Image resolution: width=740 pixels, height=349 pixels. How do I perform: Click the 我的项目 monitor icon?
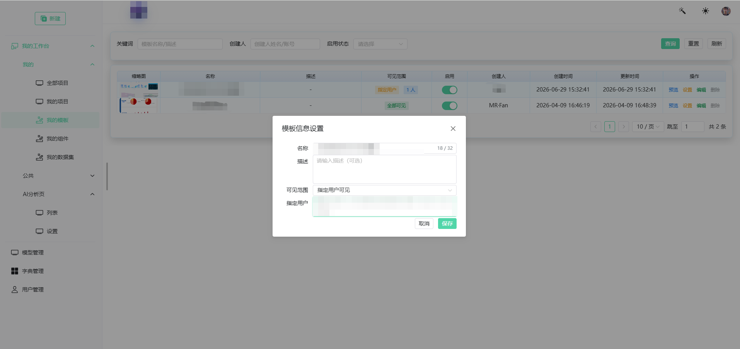[x=39, y=102]
